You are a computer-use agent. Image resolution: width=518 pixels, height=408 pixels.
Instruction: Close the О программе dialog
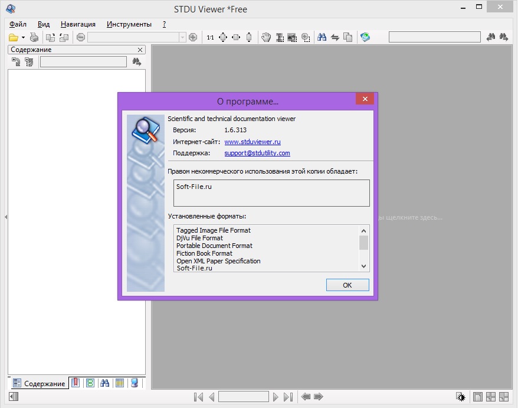tap(365, 99)
